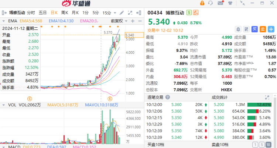Zoom out the chart with the minus icon
The height and width of the screenshot is (148, 277).
[140, 21]
